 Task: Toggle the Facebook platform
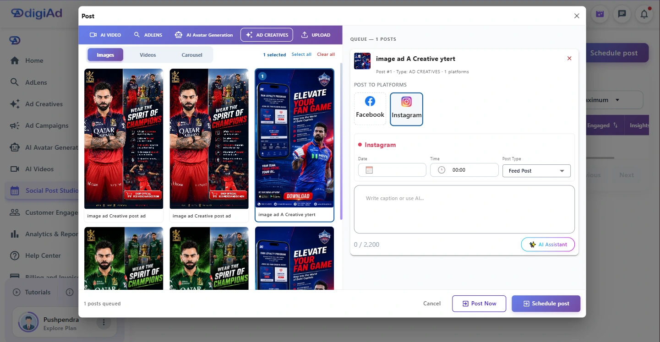pos(370,109)
